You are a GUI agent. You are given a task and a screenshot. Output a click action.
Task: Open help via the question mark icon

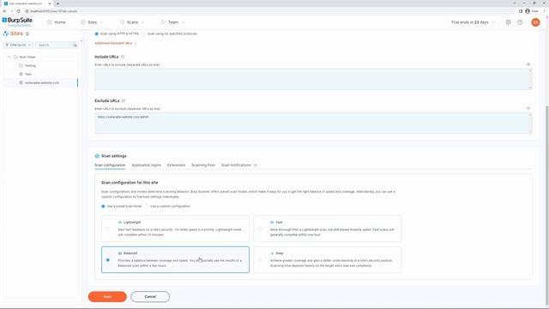pos(520,22)
